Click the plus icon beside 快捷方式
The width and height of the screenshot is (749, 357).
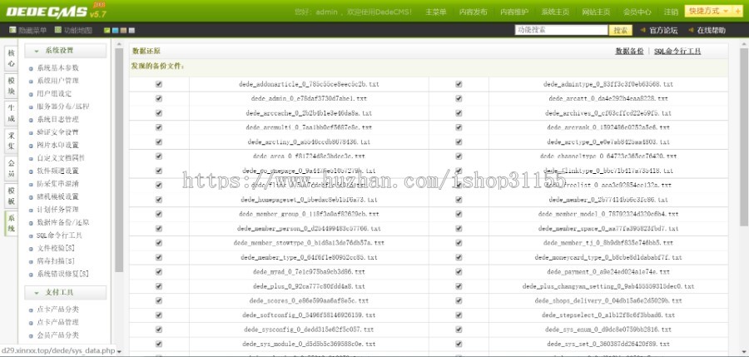tap(737, 11)
